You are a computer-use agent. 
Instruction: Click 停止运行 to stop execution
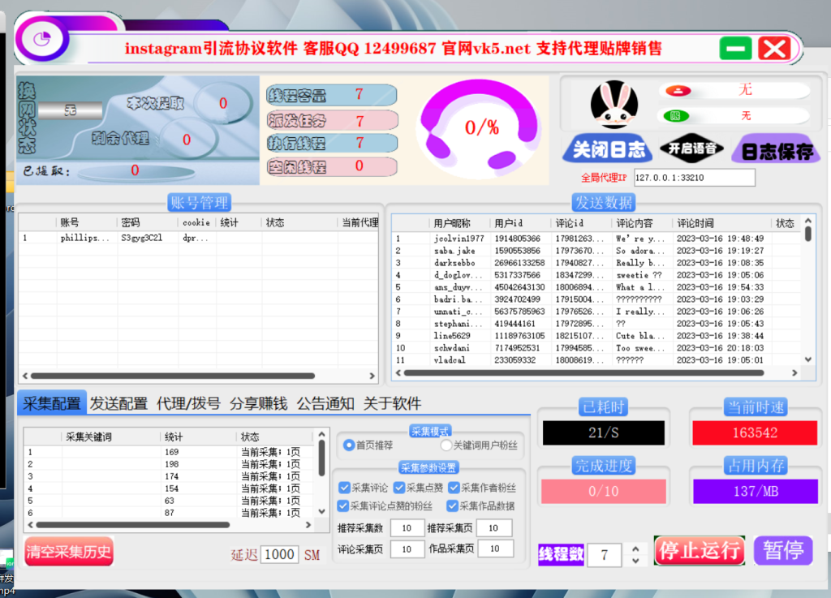[699, 550]
